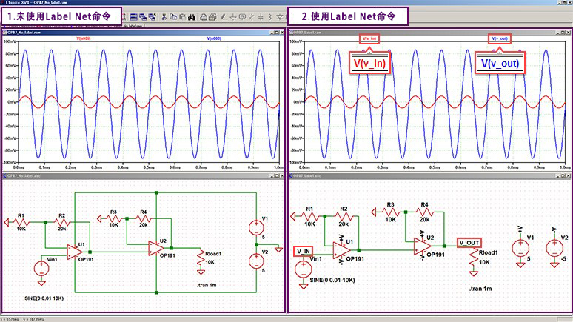Click the V(n006) trace label in left plot
The width and height of the screenshot is (573, 322).
86,38
